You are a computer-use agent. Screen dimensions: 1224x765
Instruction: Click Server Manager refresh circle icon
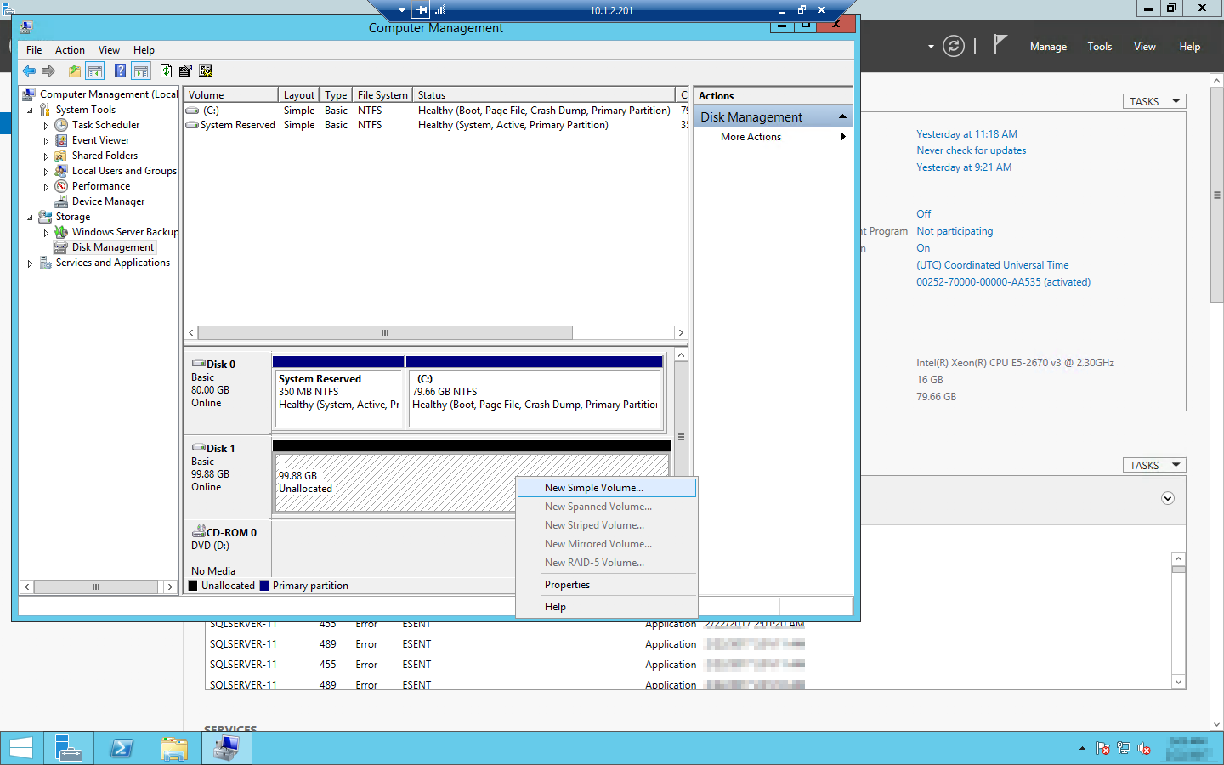[x=953, y=47]
